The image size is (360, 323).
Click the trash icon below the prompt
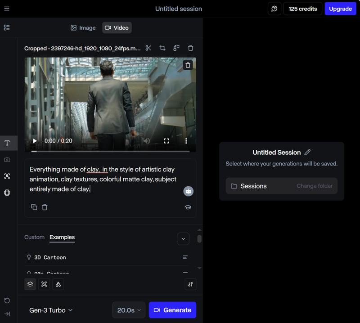[45, 207]
